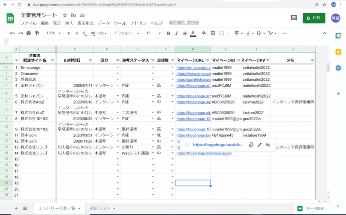Open text rotation dropdown

click(x=272, y=33)
